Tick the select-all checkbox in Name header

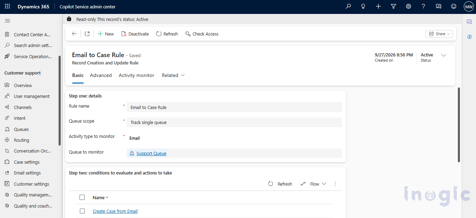point(82,197)
